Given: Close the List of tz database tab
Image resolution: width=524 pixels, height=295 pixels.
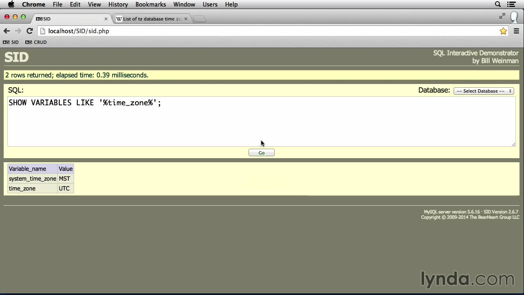Looking at the screenshot, I should click(186, 19).
